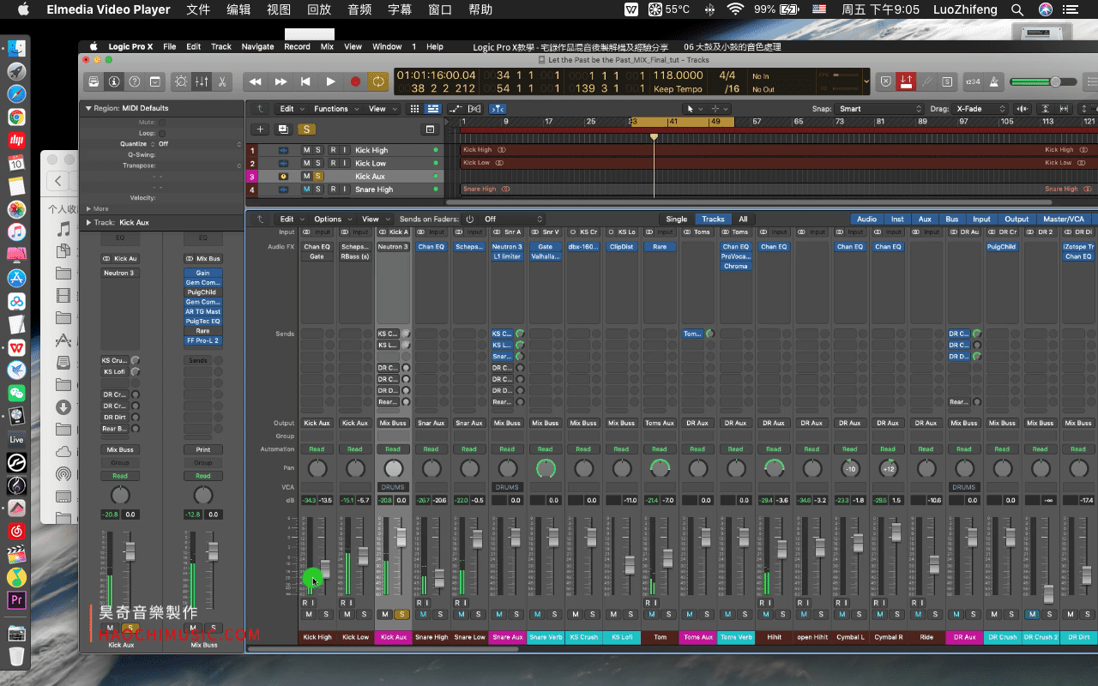Open Sends on Faders Off dropdown
Image resolution: width=1098 pixels, height=686 pixels.
pyautogui.click(x=512, y=219)
